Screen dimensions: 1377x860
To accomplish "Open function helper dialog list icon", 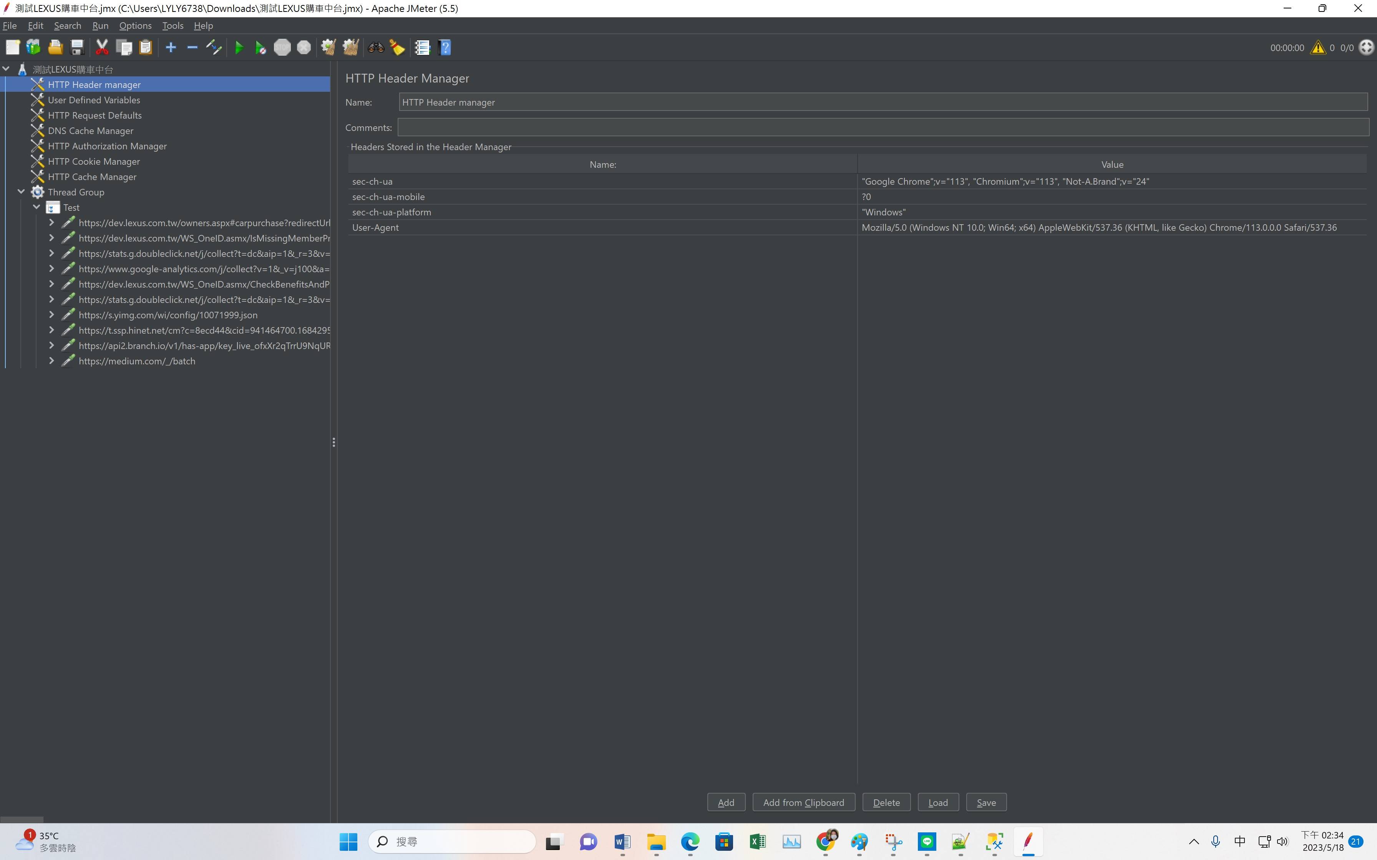I will click(422, 47).
